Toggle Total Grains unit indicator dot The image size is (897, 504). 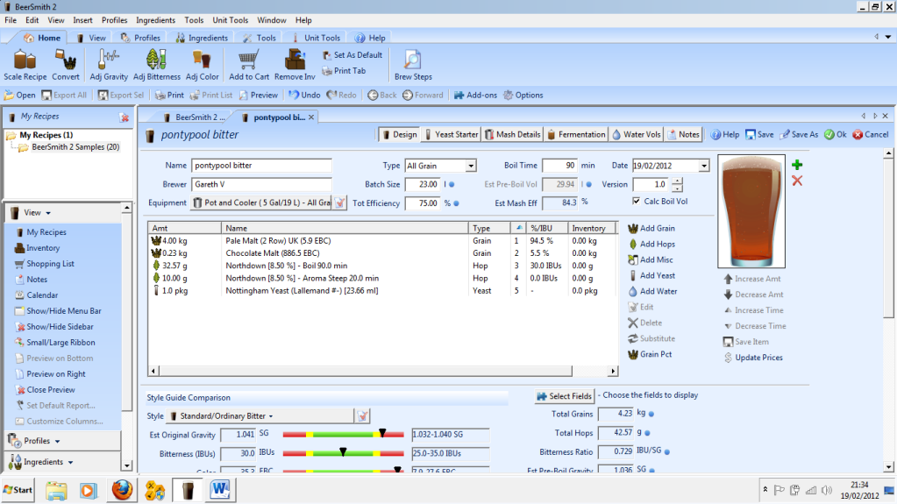pyautogui.click(x=651, y=415)
